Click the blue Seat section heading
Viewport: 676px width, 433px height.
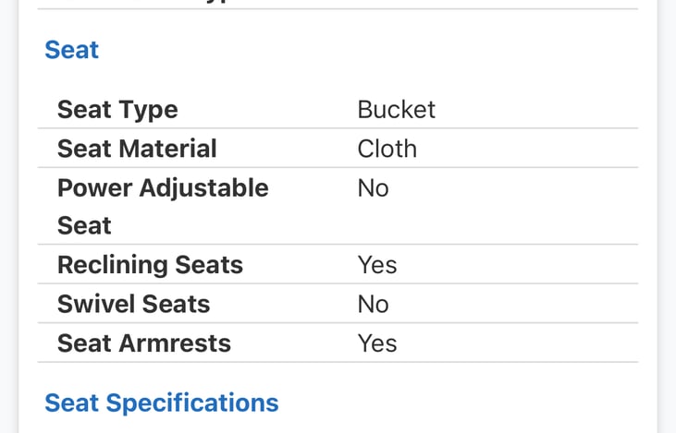(71, 50)
